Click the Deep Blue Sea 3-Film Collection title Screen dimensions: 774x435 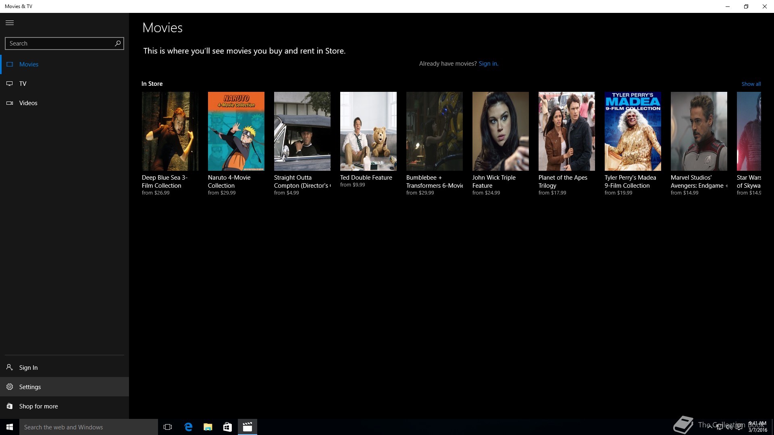(164, 181)
